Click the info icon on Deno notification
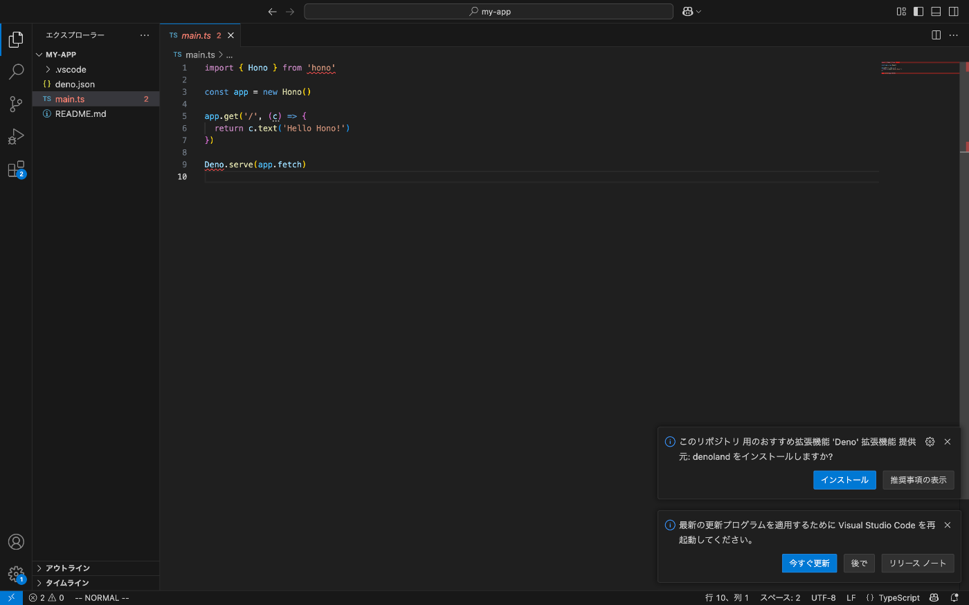The image size is (969, 605). [670, 442]
